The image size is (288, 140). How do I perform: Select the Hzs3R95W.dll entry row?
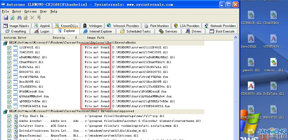(103, 82)
